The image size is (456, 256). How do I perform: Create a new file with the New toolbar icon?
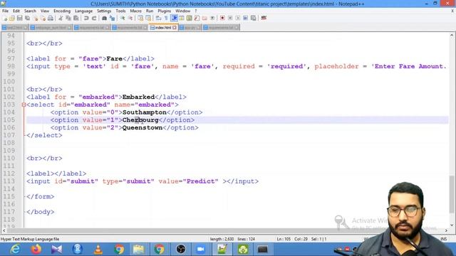point(5,18)
